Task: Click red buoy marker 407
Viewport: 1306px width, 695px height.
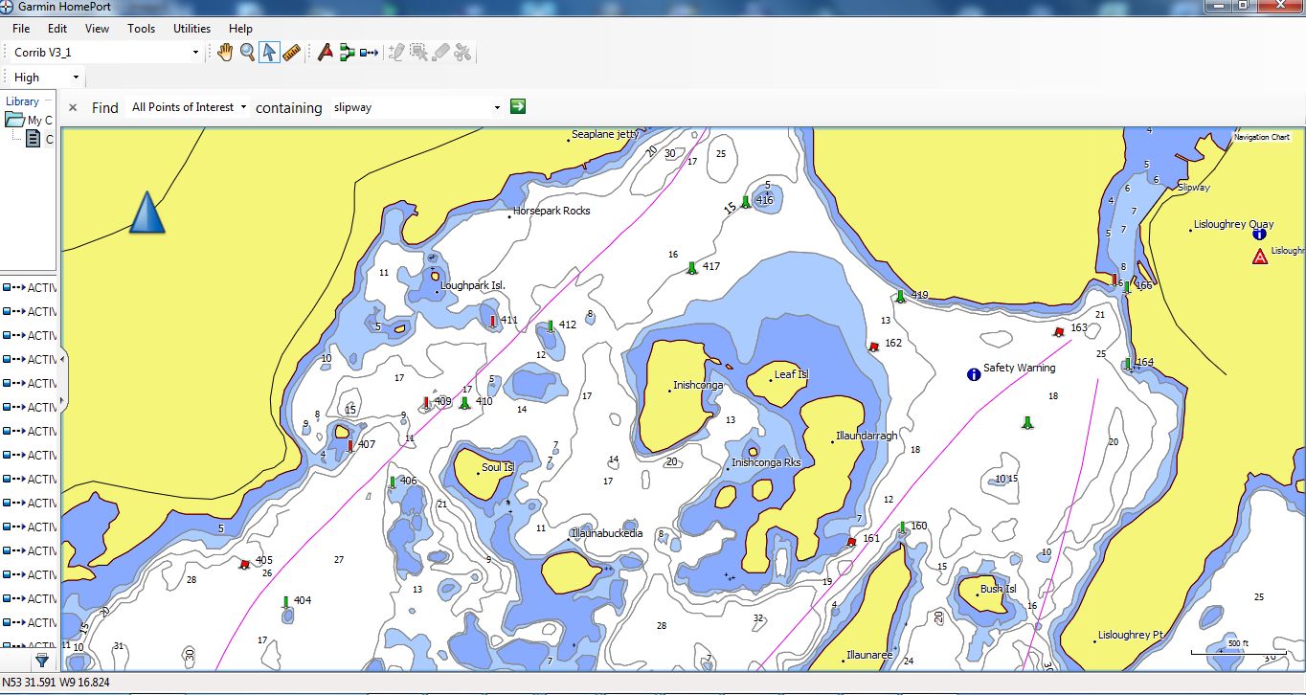Action: tap(350, 445)
